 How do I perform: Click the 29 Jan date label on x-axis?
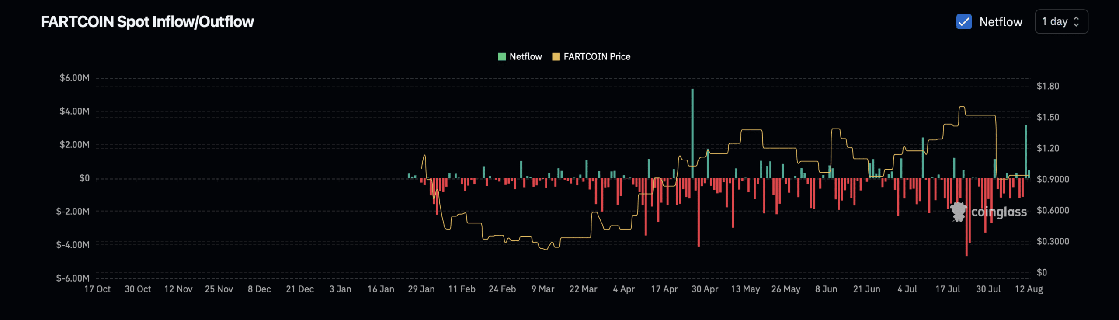[x=421, y=289]
